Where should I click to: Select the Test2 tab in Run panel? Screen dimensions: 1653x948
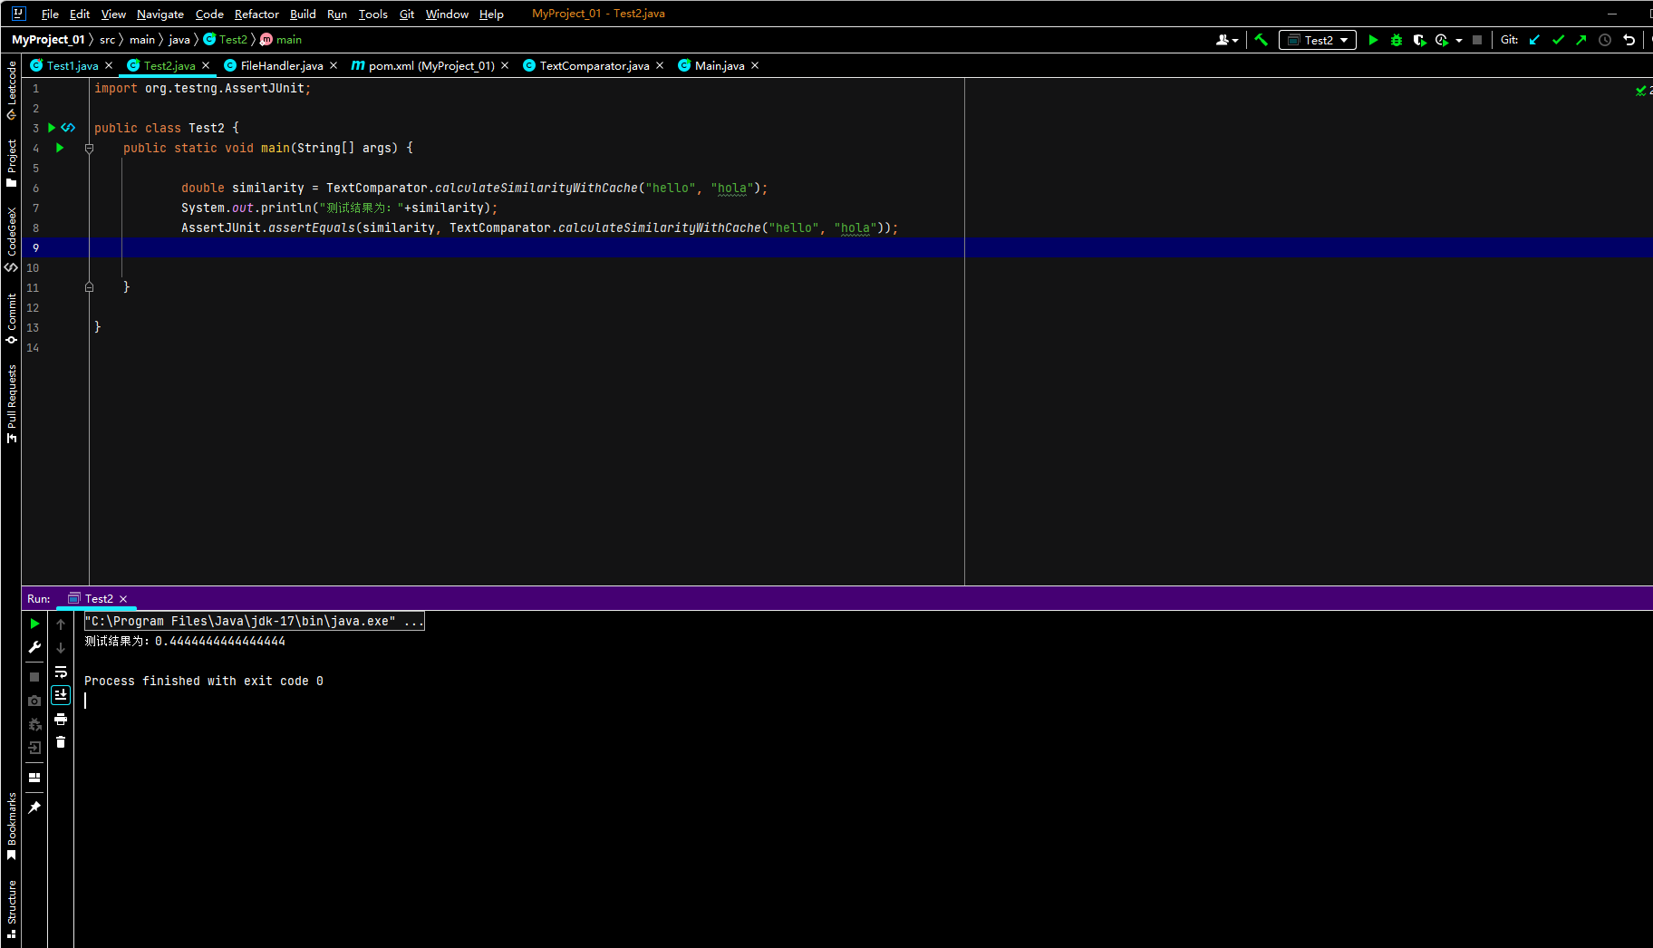point(98,599)
